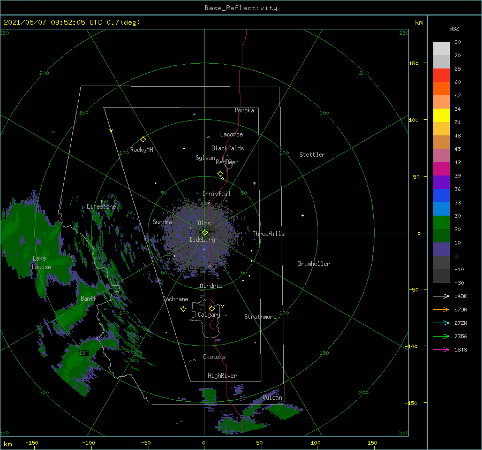Click the white 04DK arrow legend icon

(441, 296)
